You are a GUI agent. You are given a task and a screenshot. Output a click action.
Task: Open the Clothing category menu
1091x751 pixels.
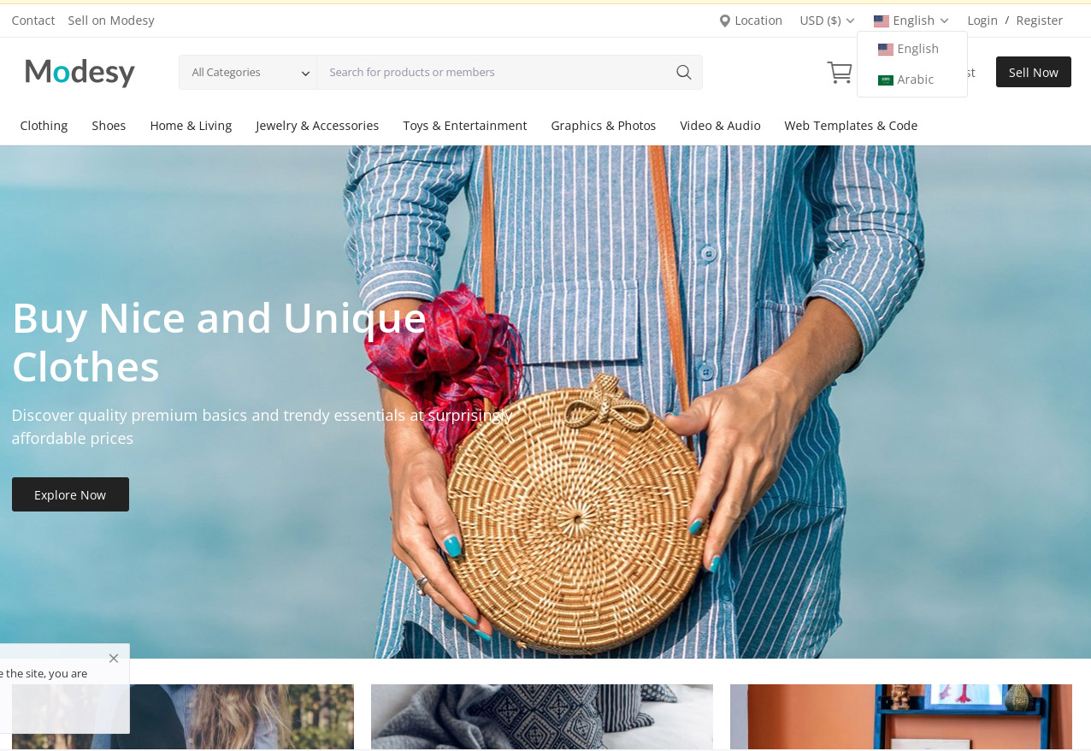pyautogui.click(x=44, y=126)
